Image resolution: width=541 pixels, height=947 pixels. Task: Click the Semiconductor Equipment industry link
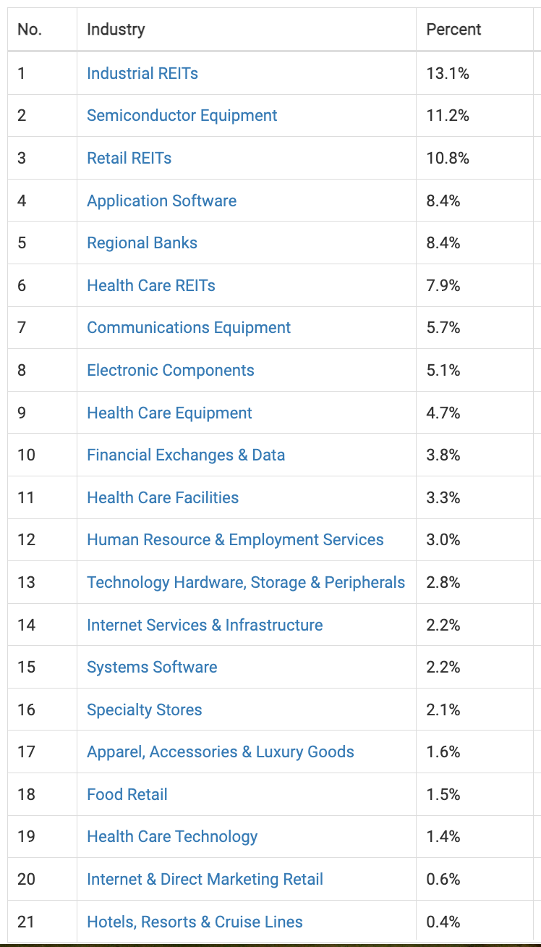pyautogui.click(x=182, y=116)
